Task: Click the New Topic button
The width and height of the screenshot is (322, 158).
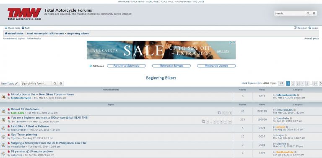Action: tap(10, 83)
